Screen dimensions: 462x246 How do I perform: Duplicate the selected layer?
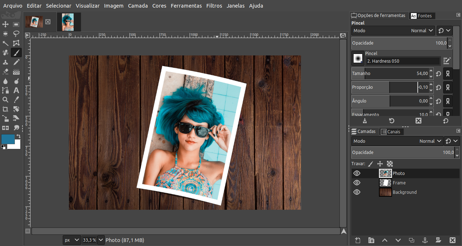coord(412,240)
